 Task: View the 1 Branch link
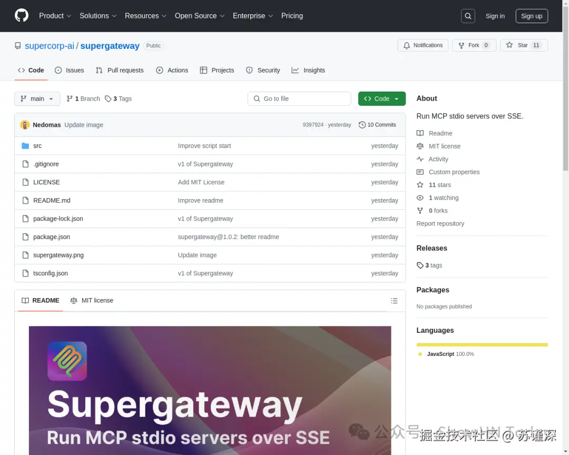tap(83, 98)
